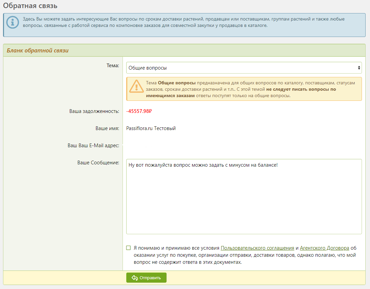Open the Тема dropdown list

tap(244, 68)
